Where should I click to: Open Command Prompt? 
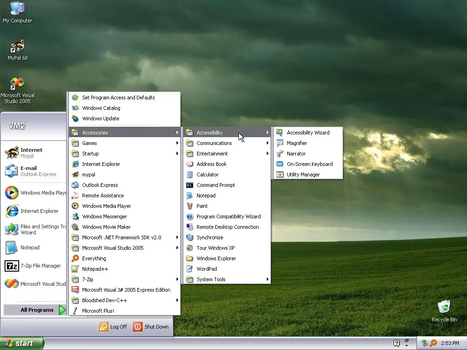pyautogui.click(x=227, y=185)
